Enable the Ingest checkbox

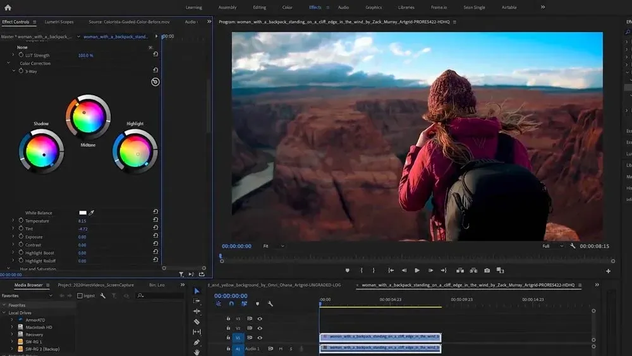click(80, 295)
